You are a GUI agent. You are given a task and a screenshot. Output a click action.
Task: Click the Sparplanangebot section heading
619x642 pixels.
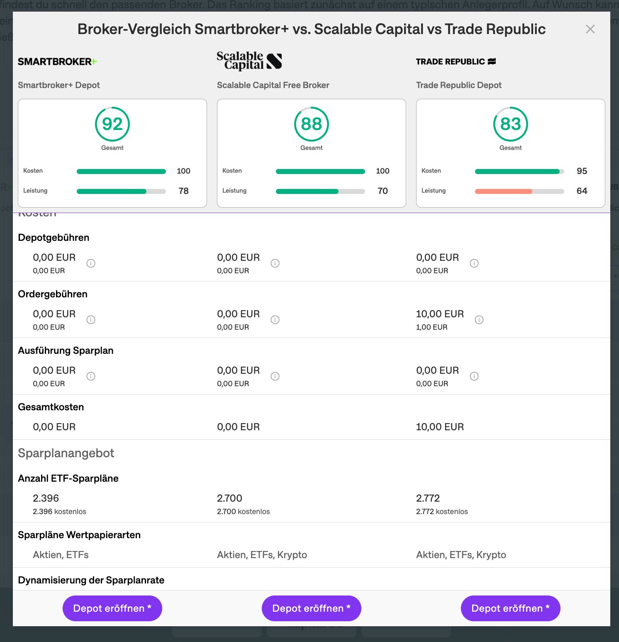pos(66,453)
